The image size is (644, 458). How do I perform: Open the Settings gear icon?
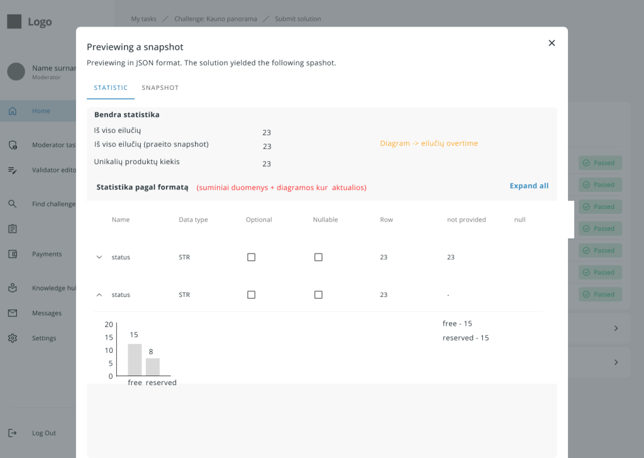(x=13, y=338)
